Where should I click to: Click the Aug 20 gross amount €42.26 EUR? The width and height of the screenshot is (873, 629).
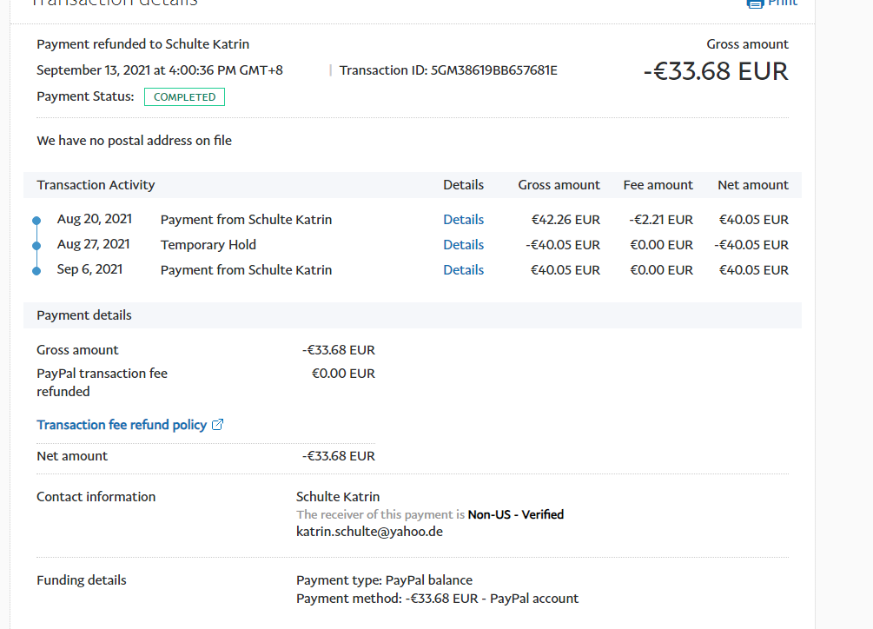click(565, 220)
